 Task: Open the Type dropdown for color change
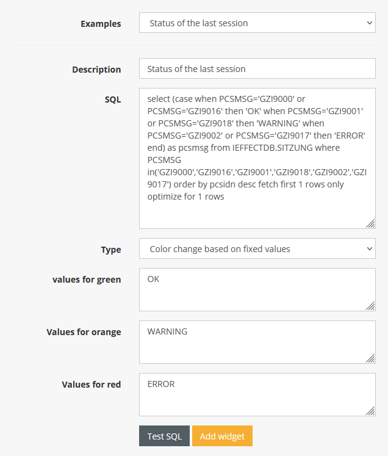pos(257,248)
